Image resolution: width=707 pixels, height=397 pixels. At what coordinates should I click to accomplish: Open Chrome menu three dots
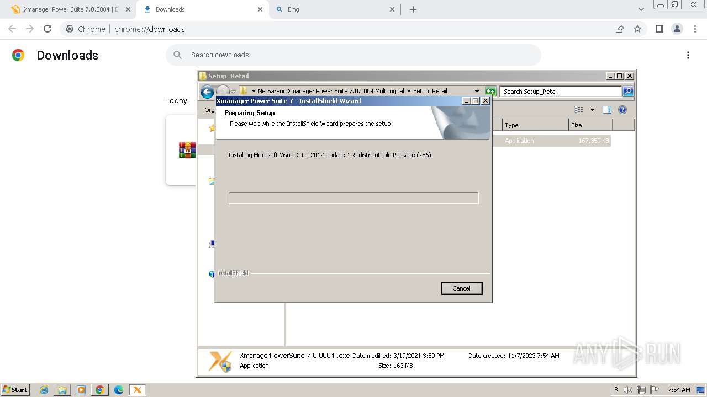click(x=694, y=29)
